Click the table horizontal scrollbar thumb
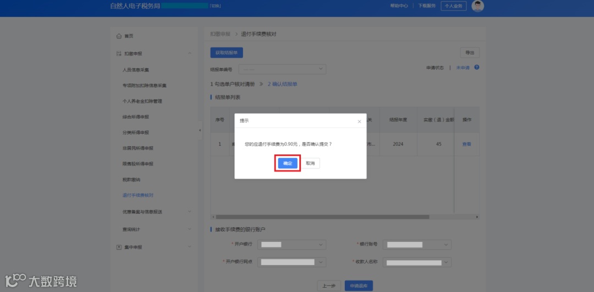The height and width of the screenshot is (292, 594). (x=322, y=217)
